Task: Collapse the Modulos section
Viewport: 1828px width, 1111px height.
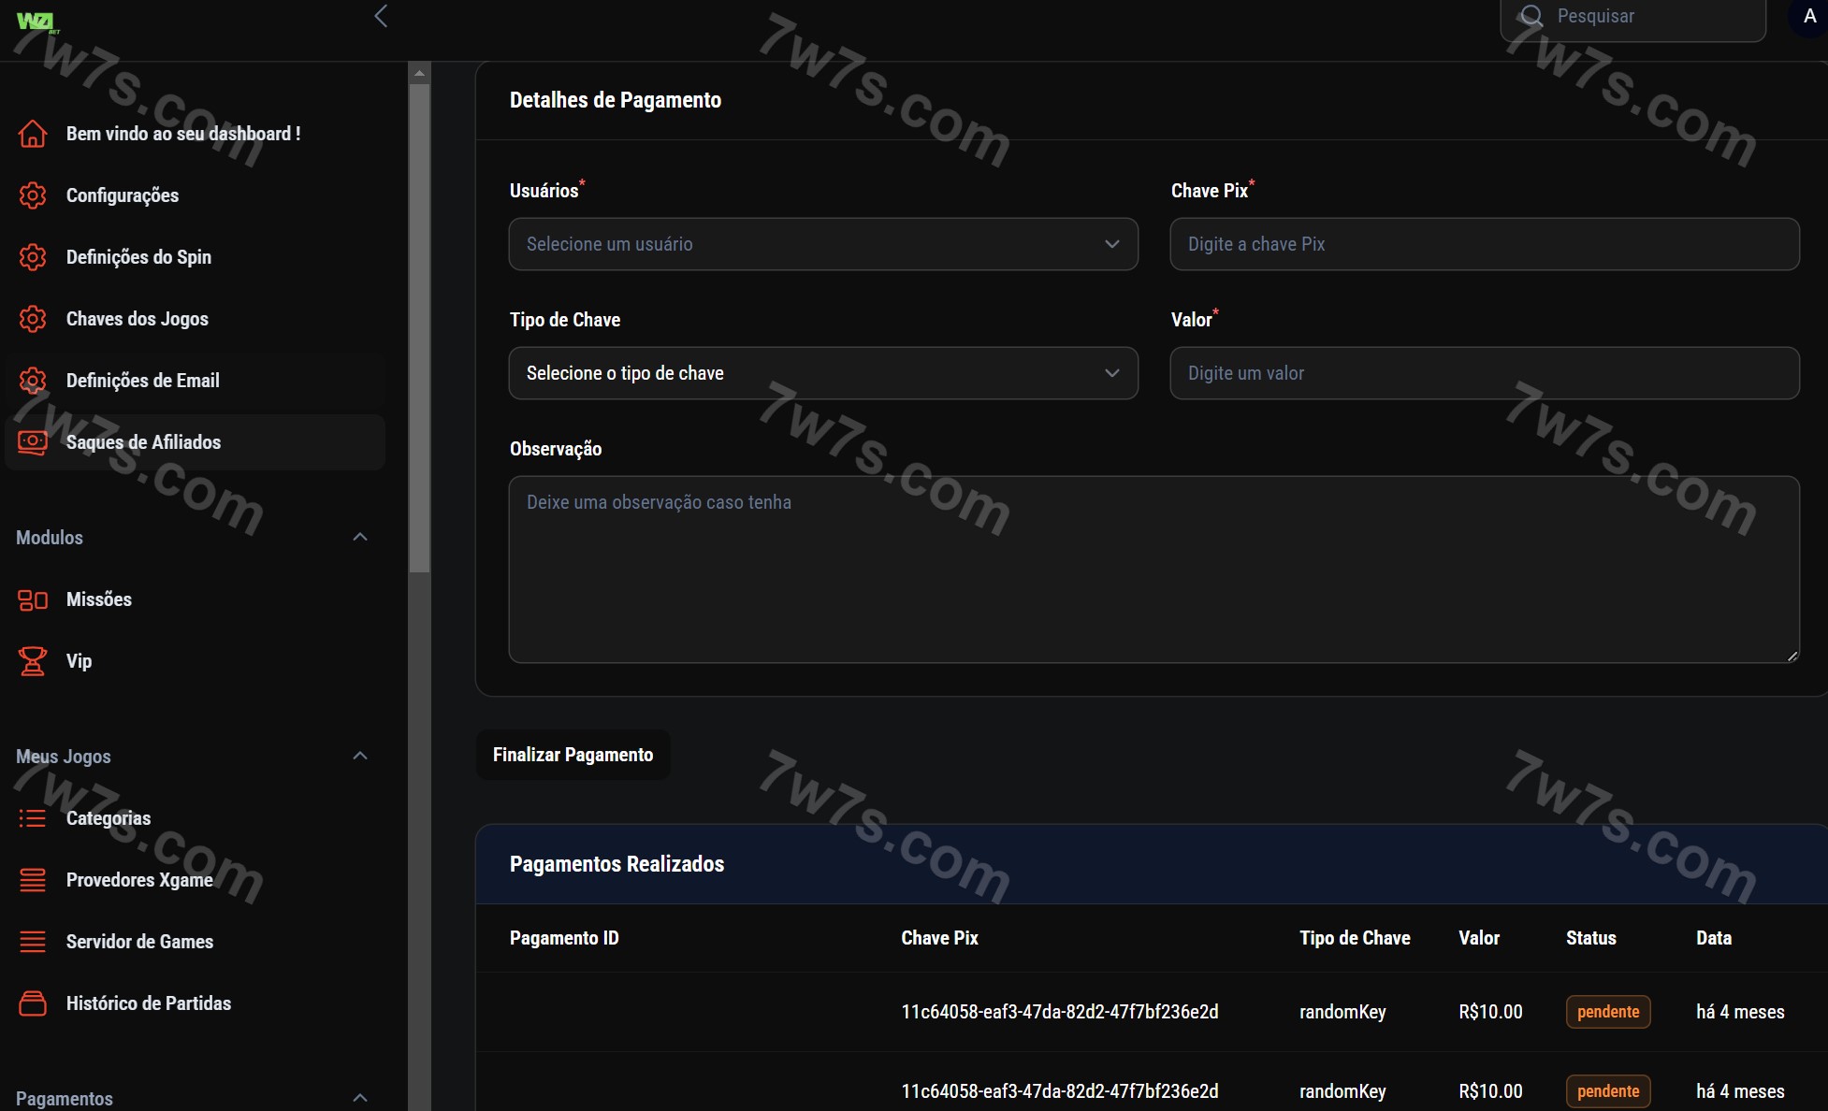Action: pyautogui.click(x=360, y=537)
